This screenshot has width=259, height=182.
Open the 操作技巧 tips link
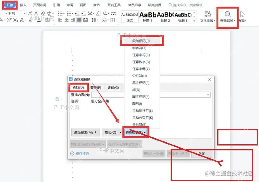point(80,154)
